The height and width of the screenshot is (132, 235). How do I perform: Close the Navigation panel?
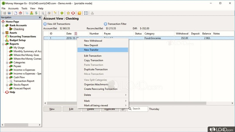point(40,18)
